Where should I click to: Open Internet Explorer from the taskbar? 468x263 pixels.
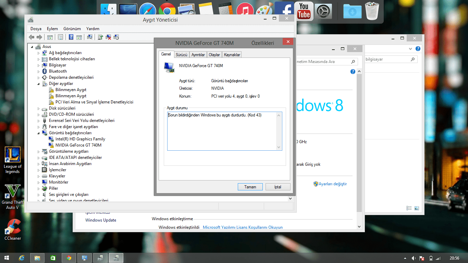[22, 258]
